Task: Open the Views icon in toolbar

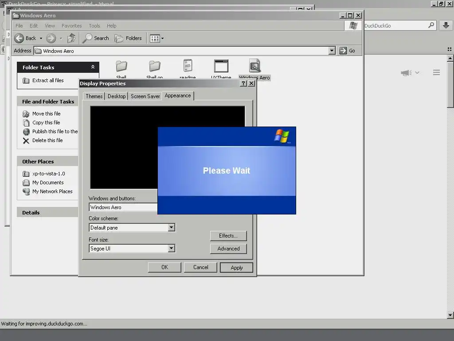Action: pos(155,38)
